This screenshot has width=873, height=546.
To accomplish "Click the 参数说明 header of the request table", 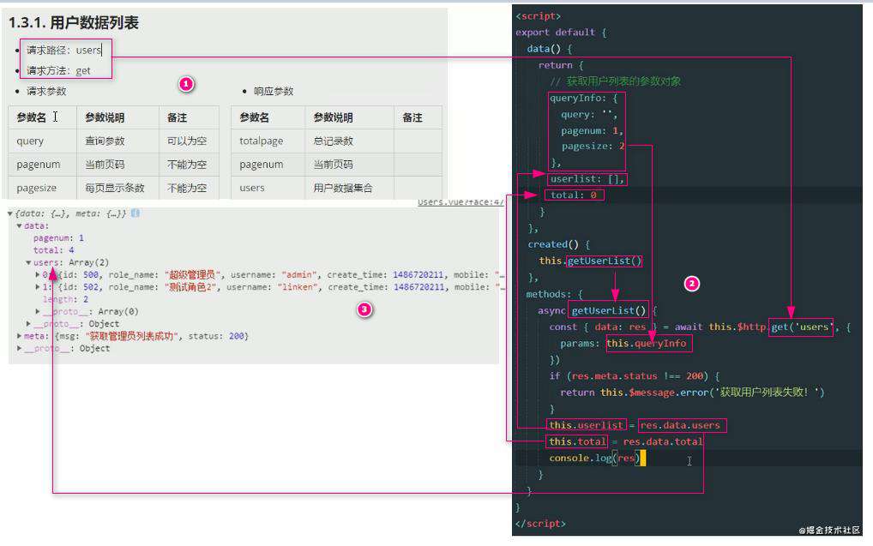I will [117, 118].
